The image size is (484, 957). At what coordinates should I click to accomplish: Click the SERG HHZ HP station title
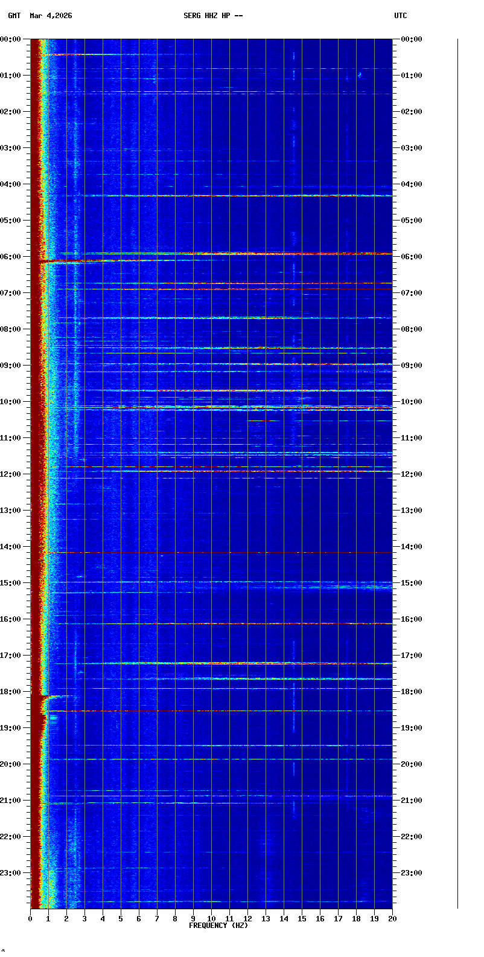coord(213,16)
